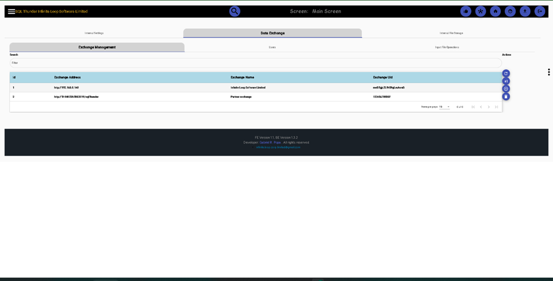Click the thumbs-up icon in the header
553x281 pixels.
tap(466, 11)
